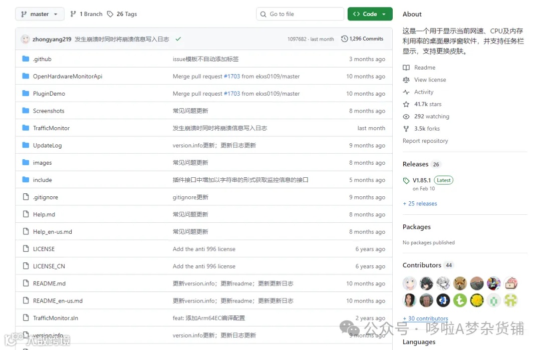Screen dimensions: 541x350
Task: Open the TrafficMonitor.sln file
Action: (x=56, y=318)
